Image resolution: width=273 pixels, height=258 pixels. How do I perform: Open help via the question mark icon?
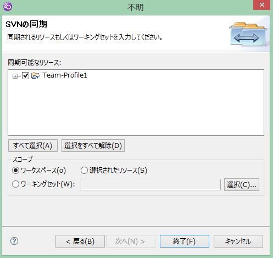[x=14, y=241]
